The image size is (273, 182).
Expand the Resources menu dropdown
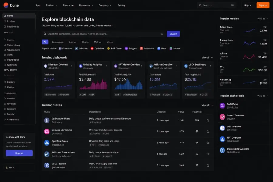[86, 5]
